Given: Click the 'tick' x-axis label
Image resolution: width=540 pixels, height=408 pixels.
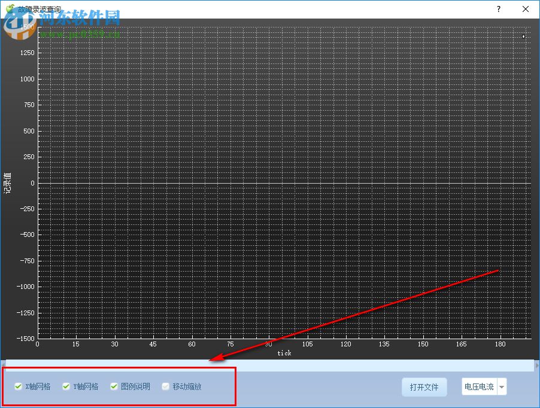Looking at the screenshot, I should tap(284, 353).
